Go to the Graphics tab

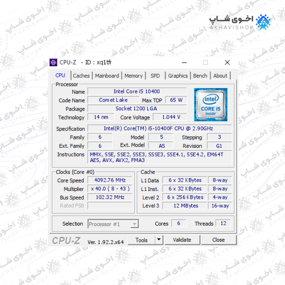coord(178,76)
